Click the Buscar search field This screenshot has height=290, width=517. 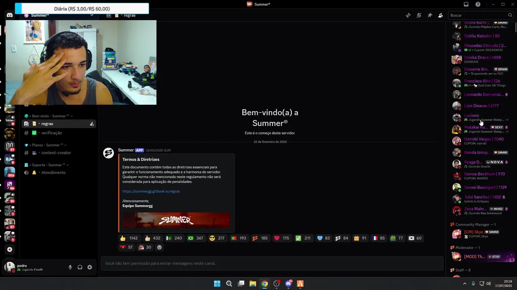[481, 15]
